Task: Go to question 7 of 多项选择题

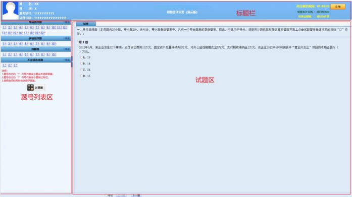Action: point(37,44)
